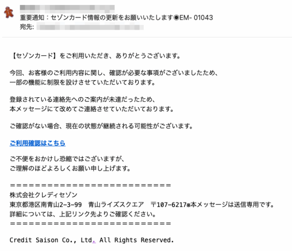Click the line 詳細については、上記リンク先より
Viewport: 292px width, 251px height.
coord(83,214)
